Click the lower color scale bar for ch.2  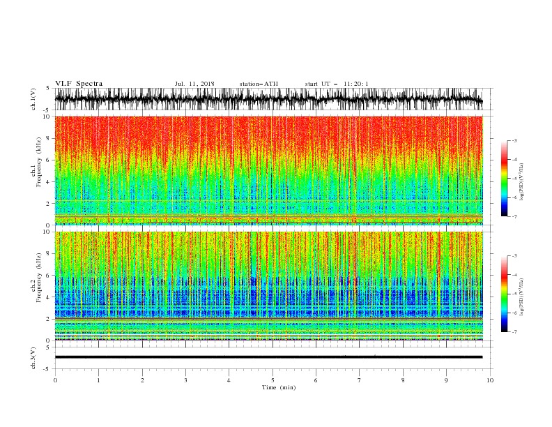[x=504, y=294]
